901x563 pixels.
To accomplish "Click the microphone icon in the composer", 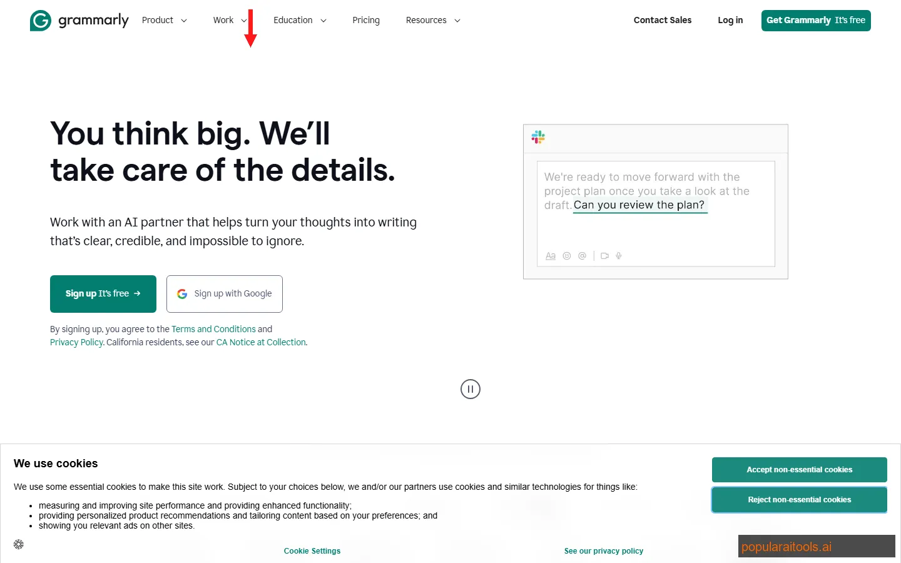I will (x=619, y=256).
